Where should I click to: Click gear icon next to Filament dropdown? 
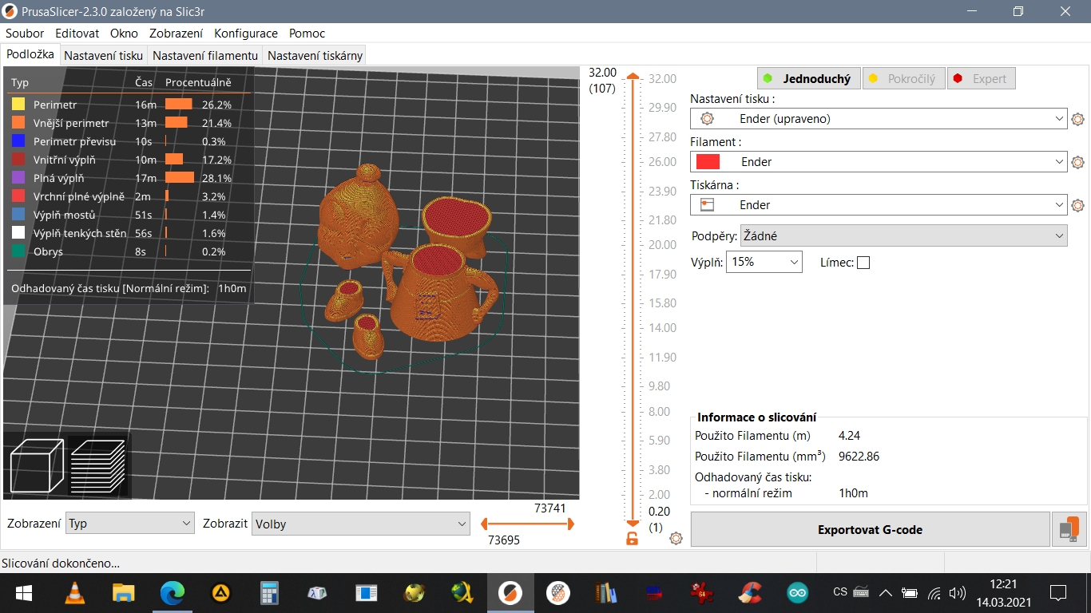point(1077,162)
